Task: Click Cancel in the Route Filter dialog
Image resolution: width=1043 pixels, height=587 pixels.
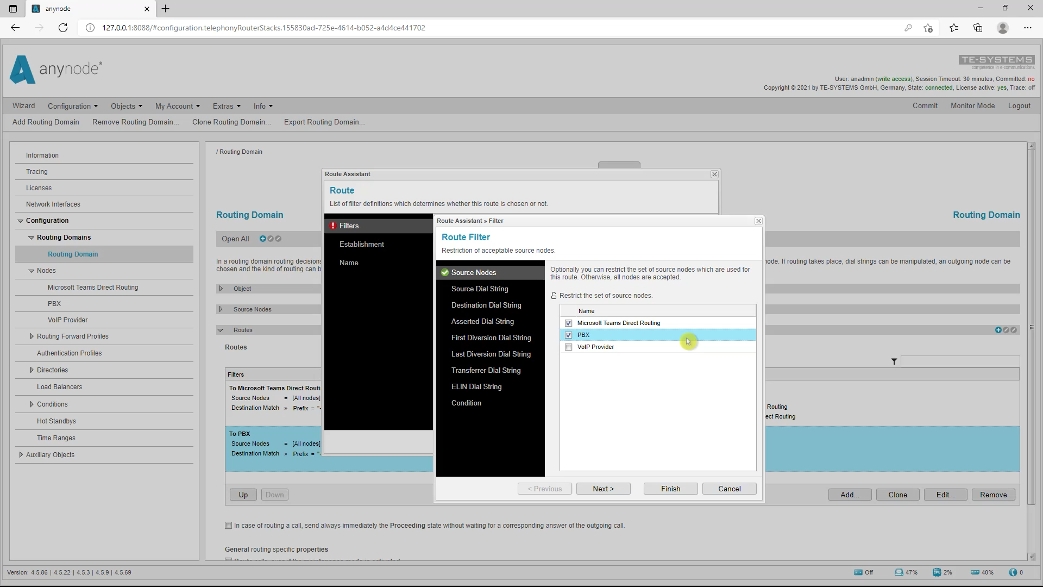Action: click(x=729, y=489)
